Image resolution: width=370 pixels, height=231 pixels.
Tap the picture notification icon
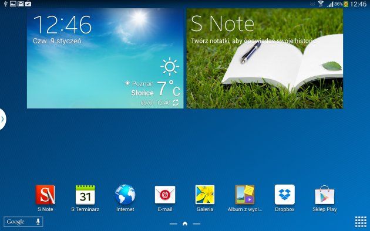pyautogui.click(x=13, y=4)
